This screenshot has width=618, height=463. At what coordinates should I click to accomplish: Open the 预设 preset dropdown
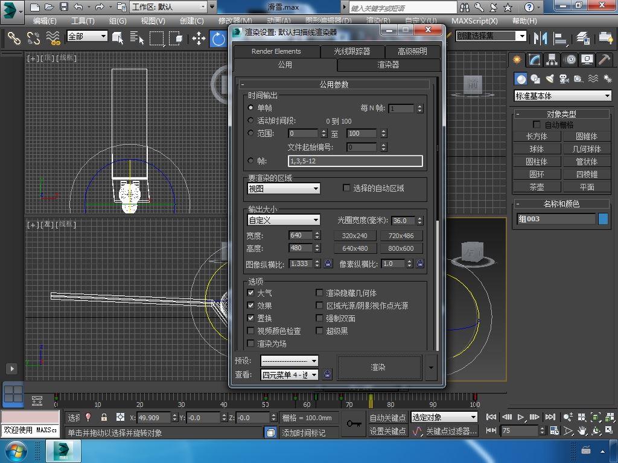click(x=289, y=361)
